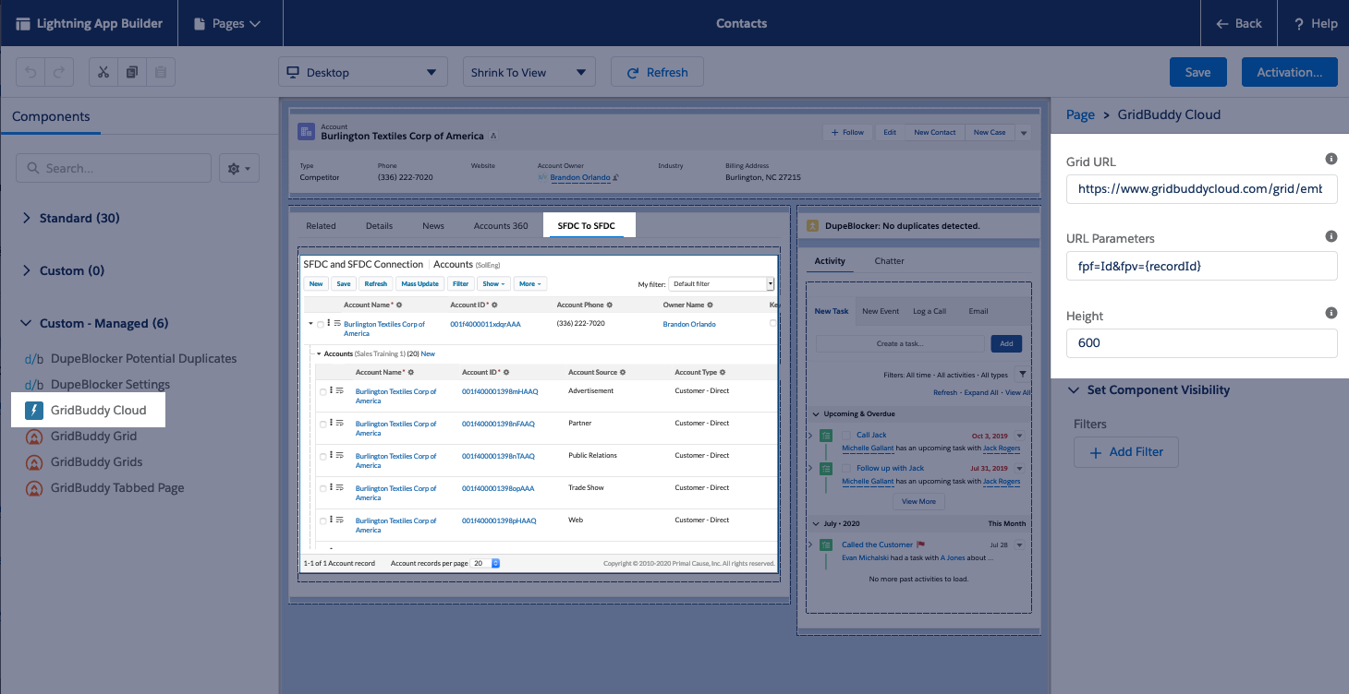The image size is (1349, 694).
Task: Click the Height input field
Action: click(x=1202, y=343)
